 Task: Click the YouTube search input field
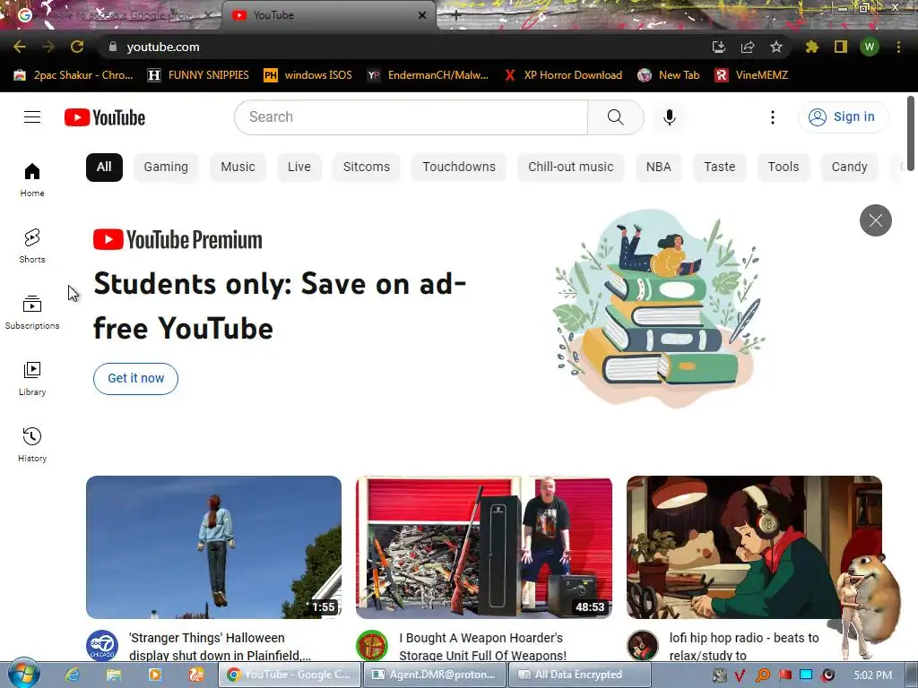click(411, 117)
